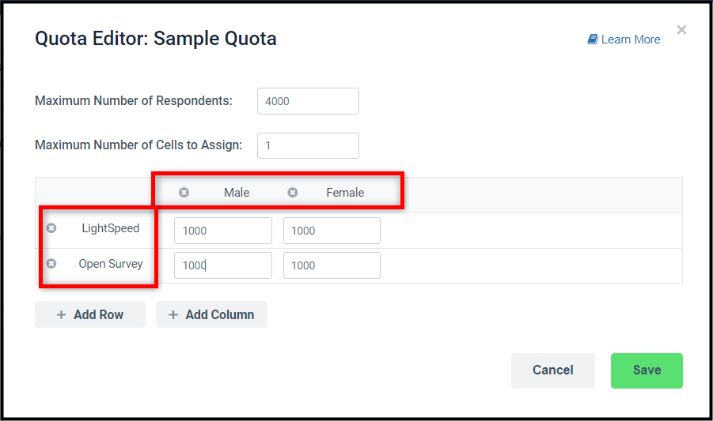This screenshot has height=421, width=713.
Task: Select the Open Survey Male quota cell
Action: coord(223,265)
